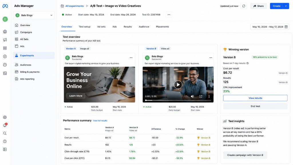Expand the video to fullscreen
This screenshot has height=165, width=293.
coord(201,96)
